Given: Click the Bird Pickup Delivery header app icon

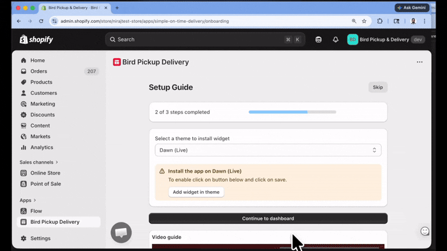Looking at the screenshot, I should 117,62.
